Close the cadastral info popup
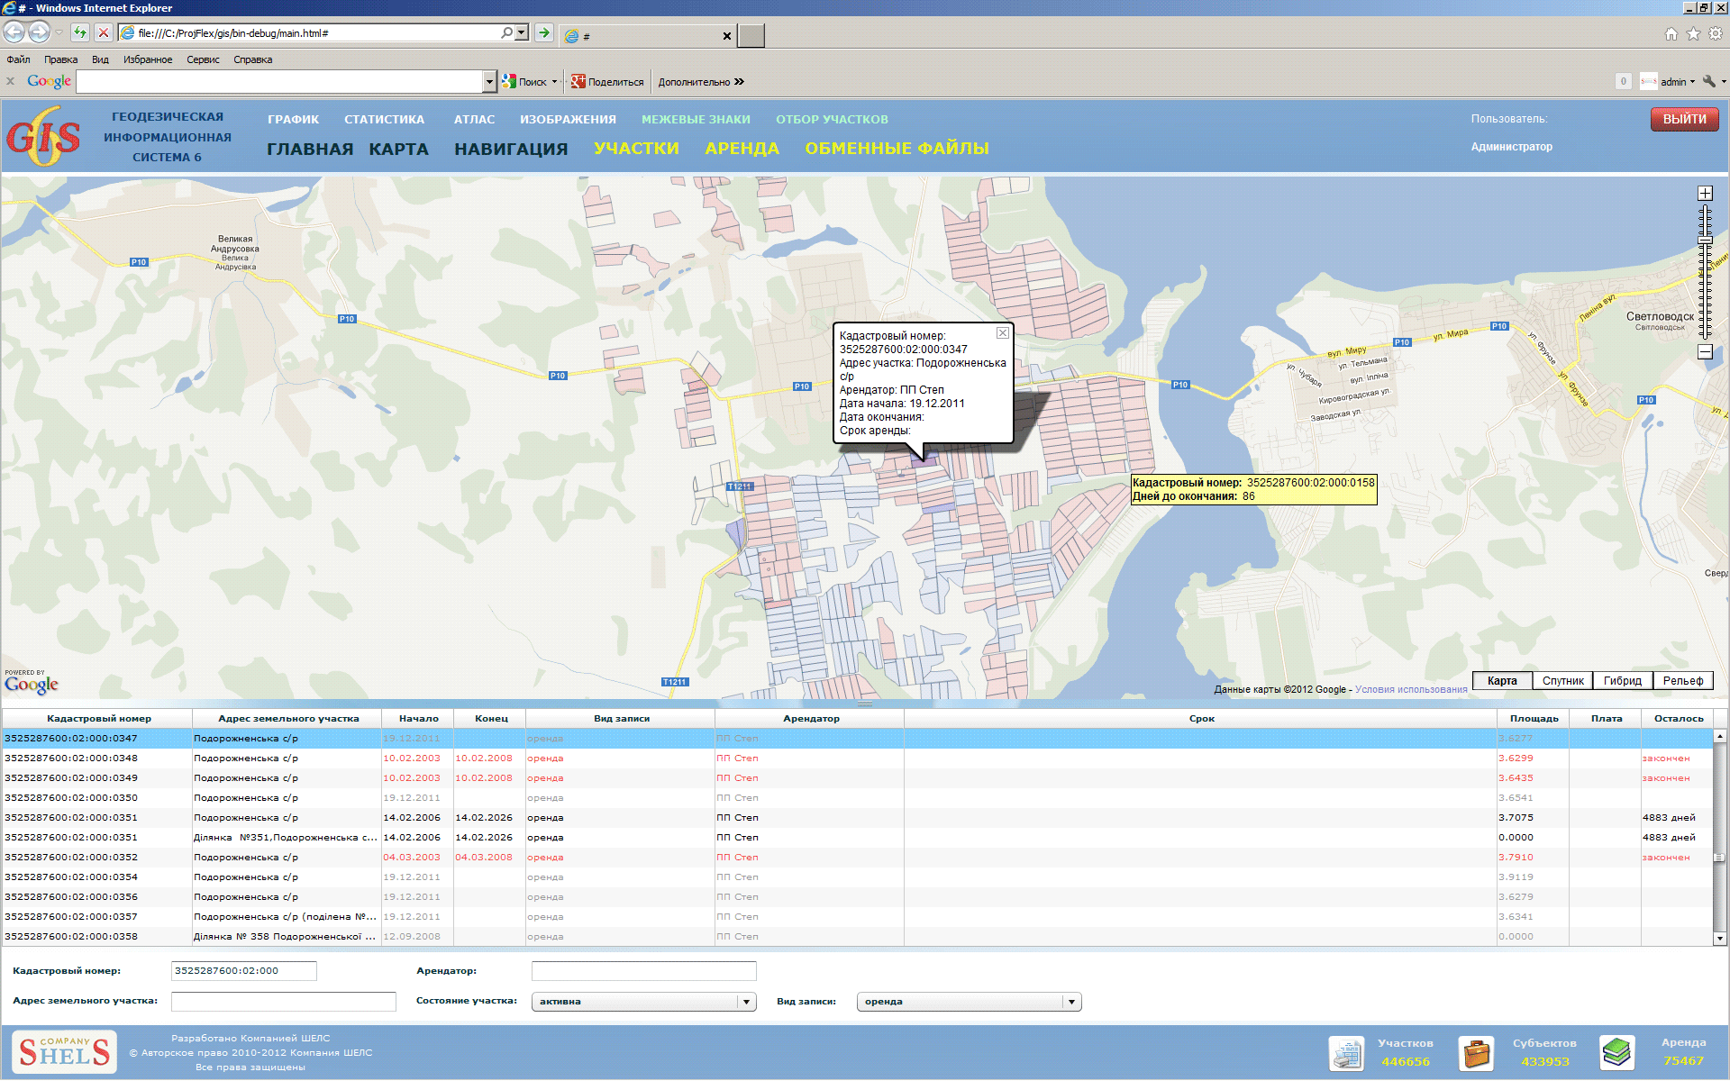The height and width of the screenshot is (1081, 1730). pos(1002,333)
